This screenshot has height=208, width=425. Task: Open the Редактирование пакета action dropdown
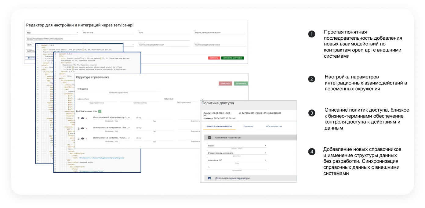click(237, 153)
